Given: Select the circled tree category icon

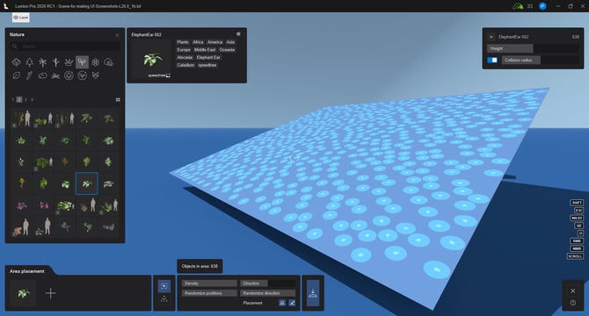Looking at the screenshot, I should click(x=69, y=75).
